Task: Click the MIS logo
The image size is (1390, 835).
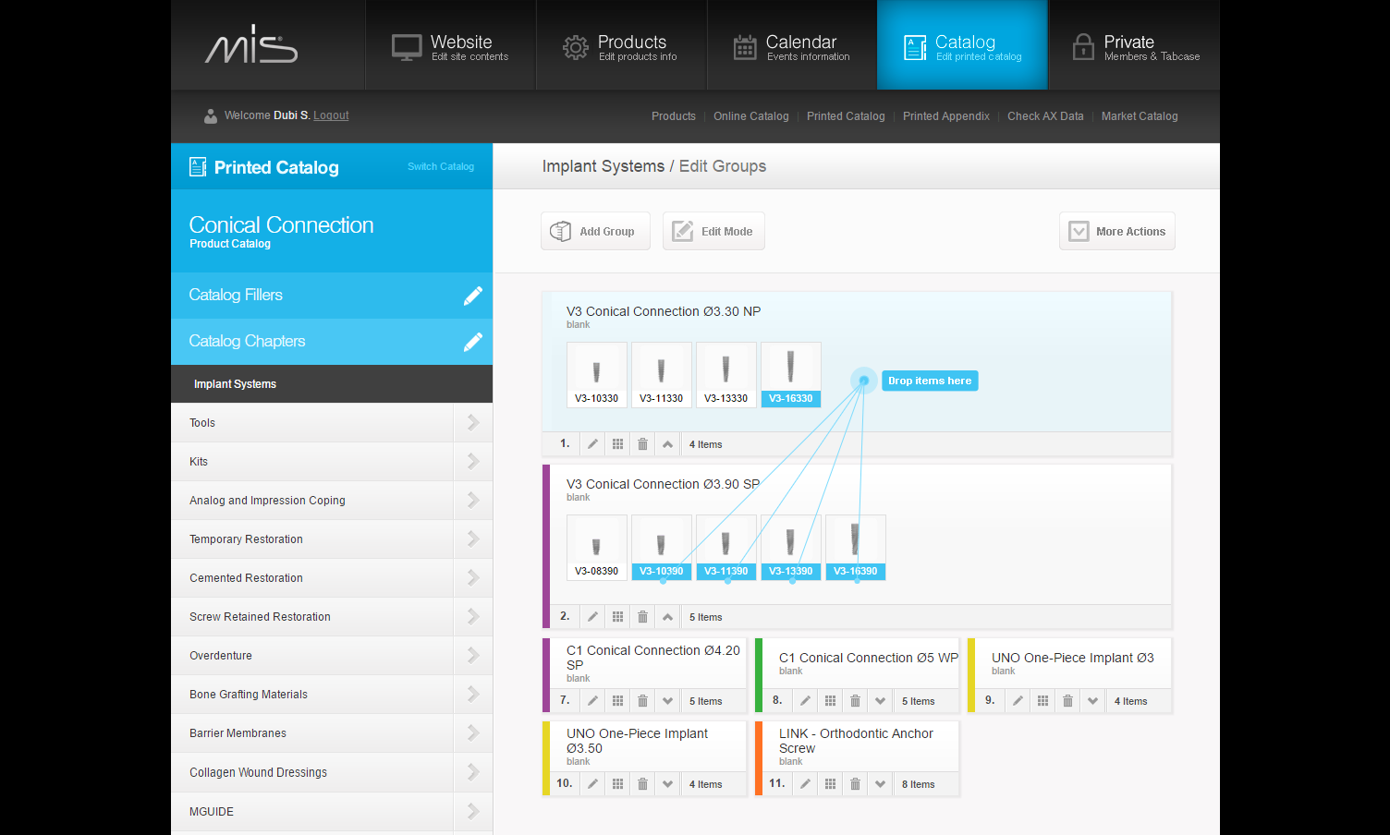Action: pyautogui.click(x=251, y=44)
